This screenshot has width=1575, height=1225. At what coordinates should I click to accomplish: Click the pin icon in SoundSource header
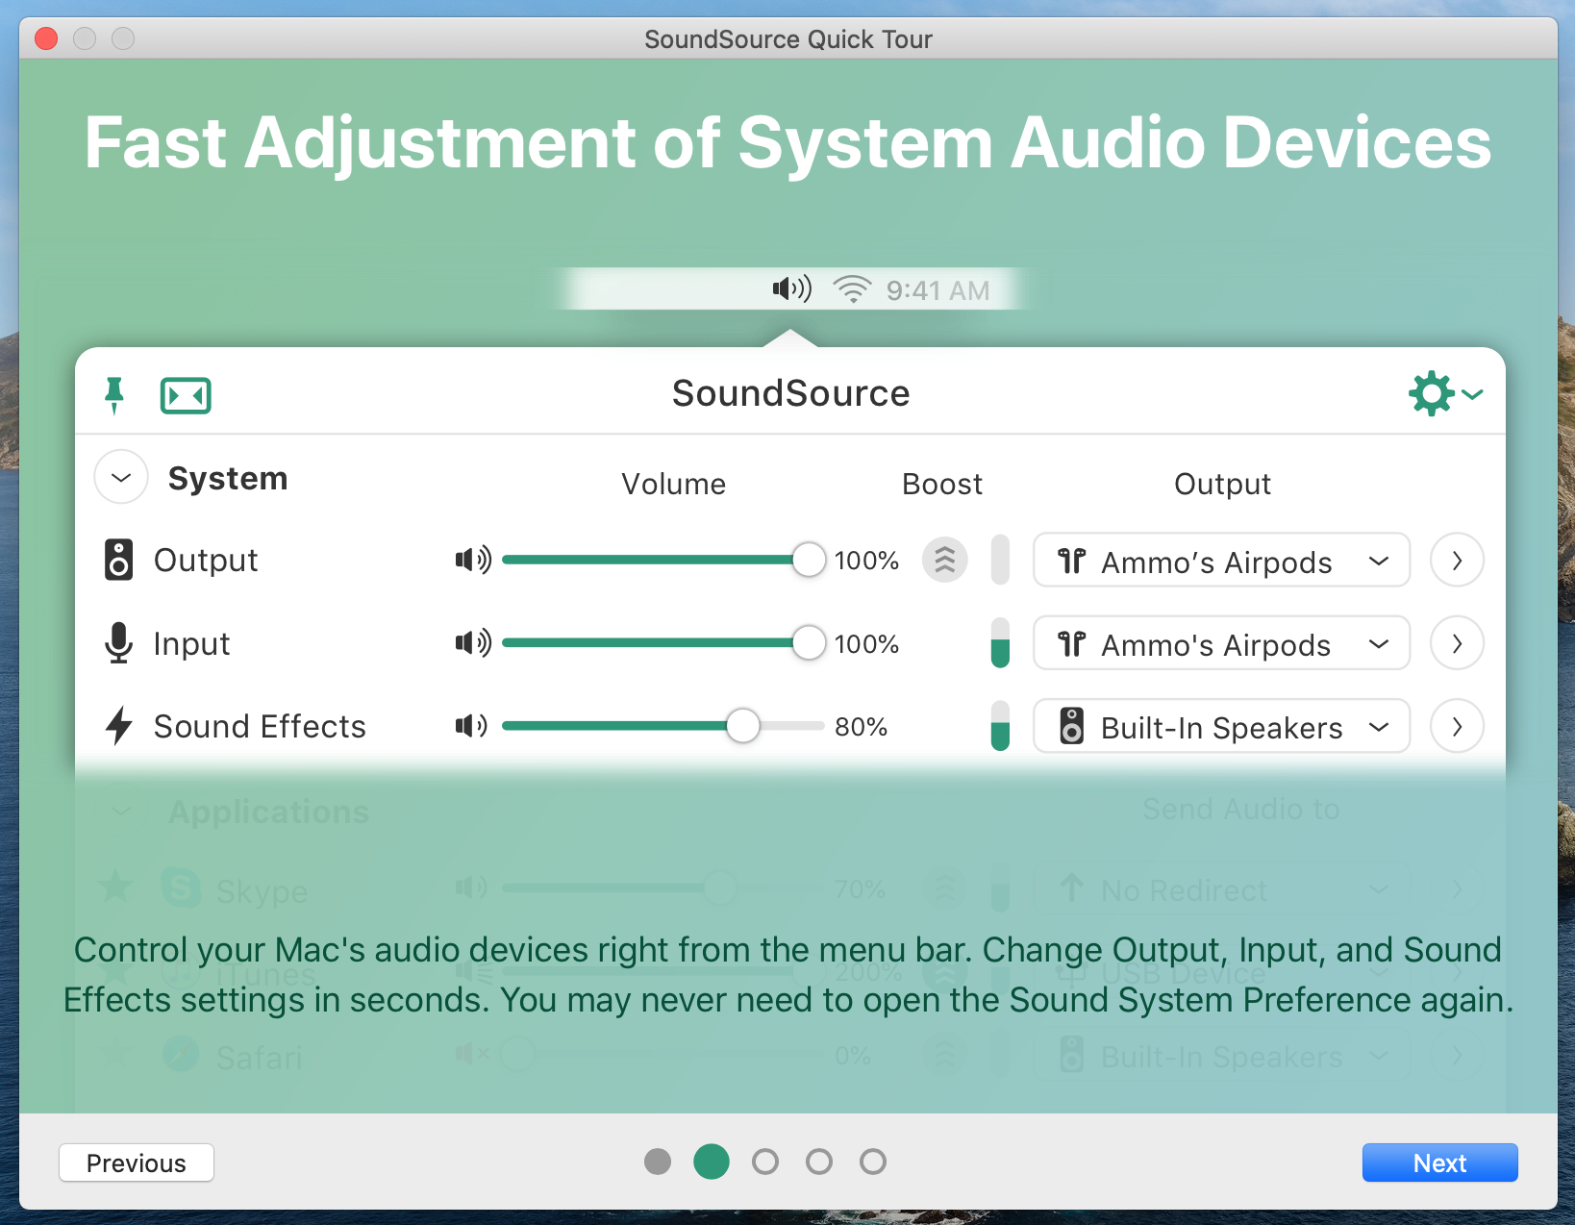(x=114, y=395)
